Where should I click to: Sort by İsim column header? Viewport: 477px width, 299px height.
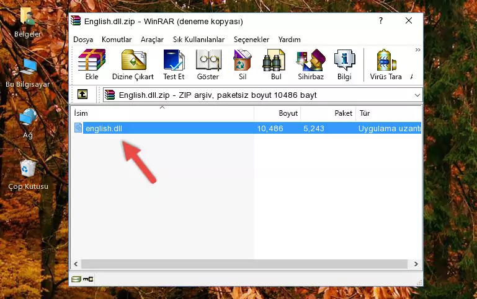(163, 113)
